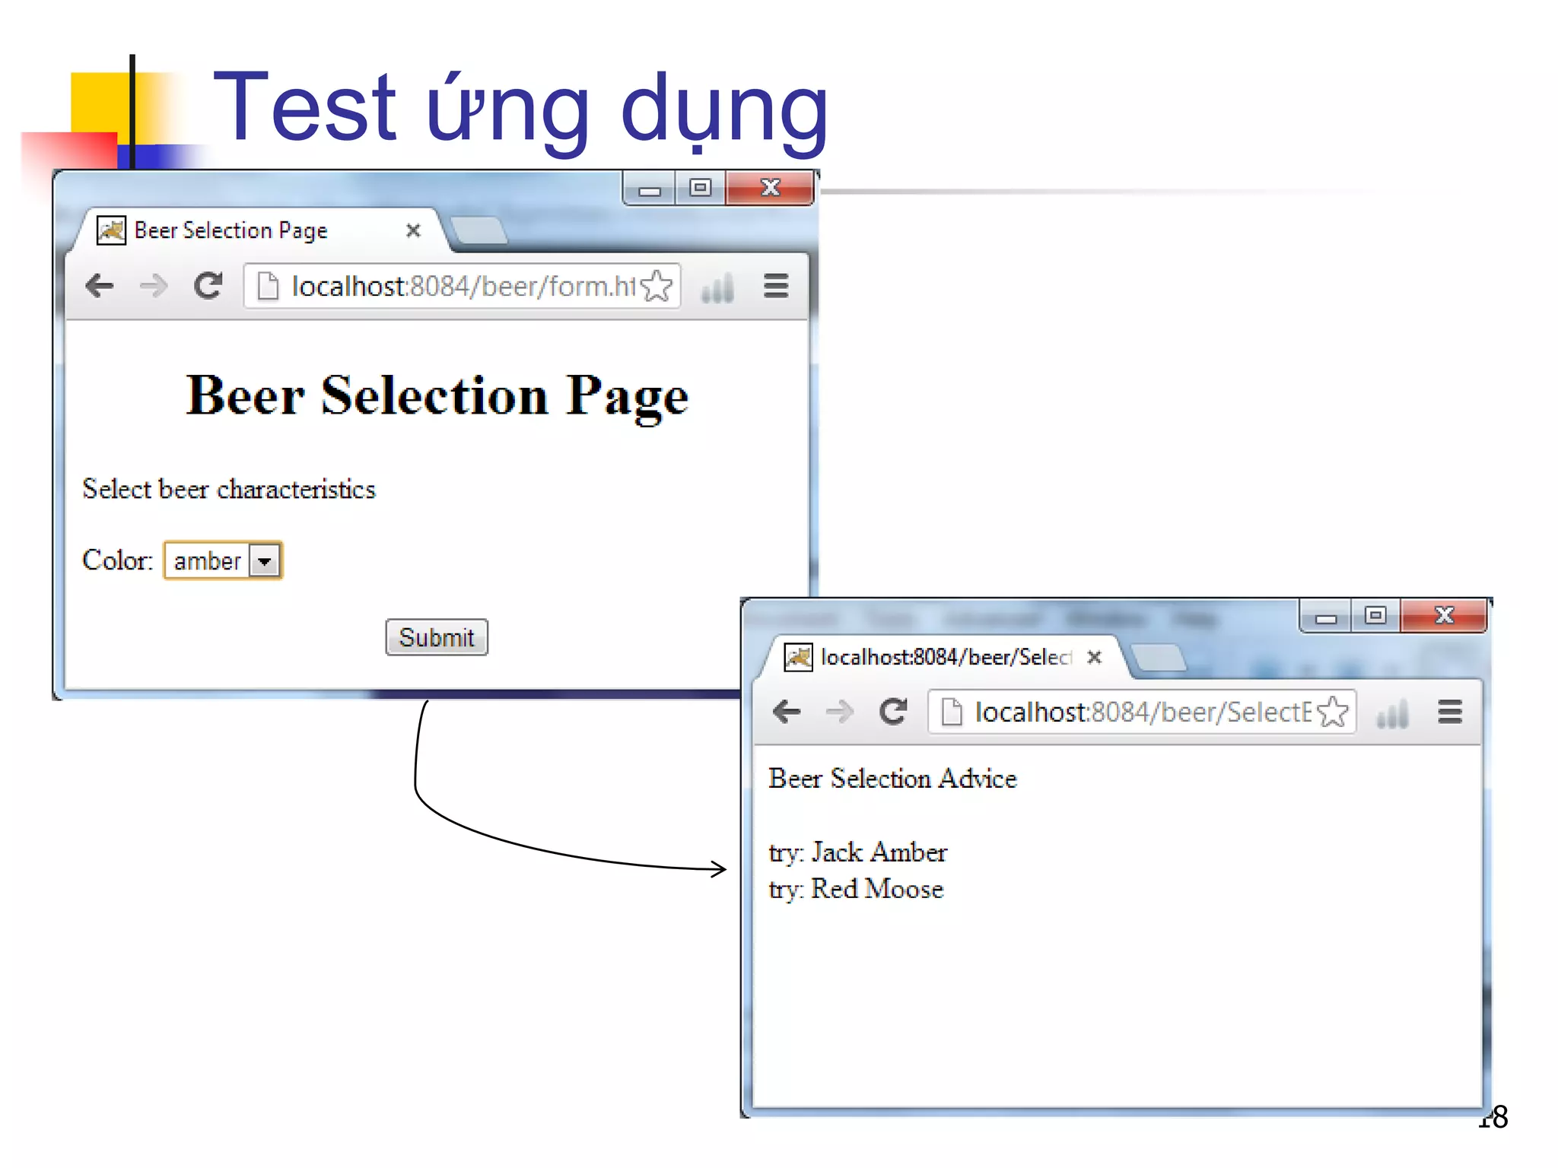This screenshot has height=1168, width=1558.
Task: Maximize the Beer Selection Page window
Action: (700, 188)
